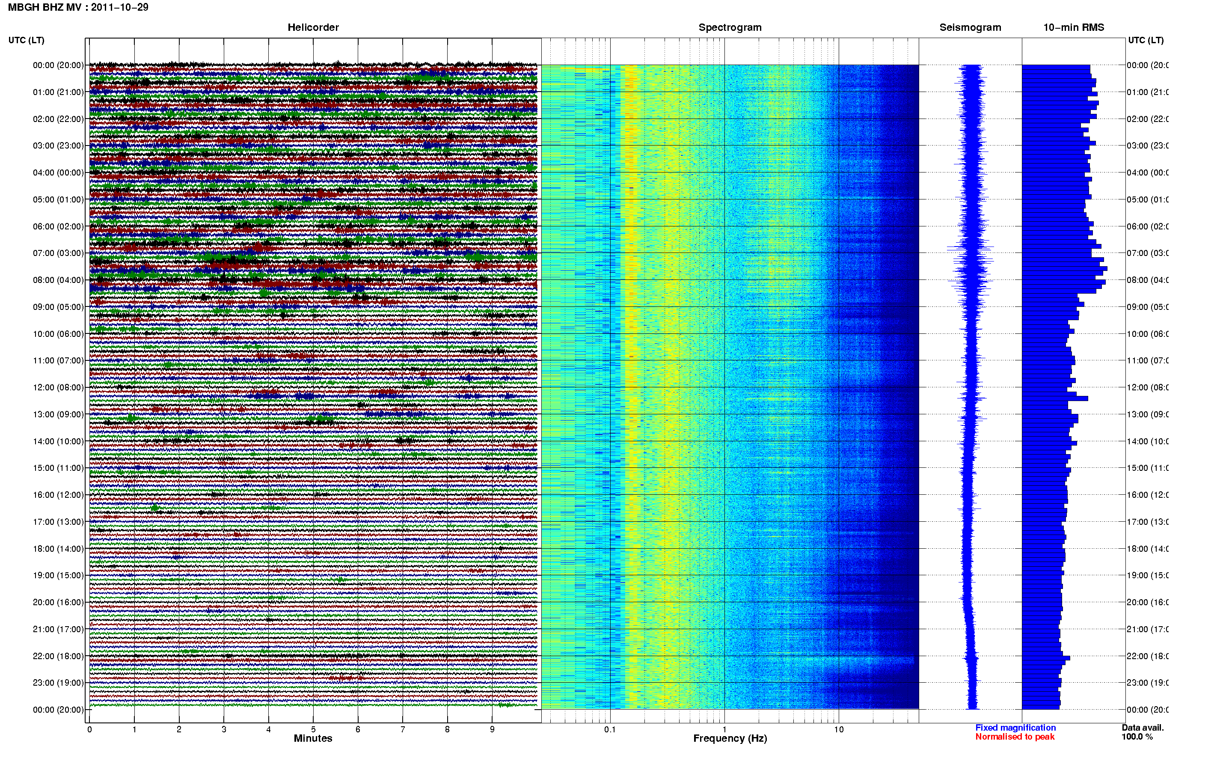Click the '2' tick on the Minutes axis
Image resolution: width=1217 pixels, height=761 pixels.
coord(179,729)
